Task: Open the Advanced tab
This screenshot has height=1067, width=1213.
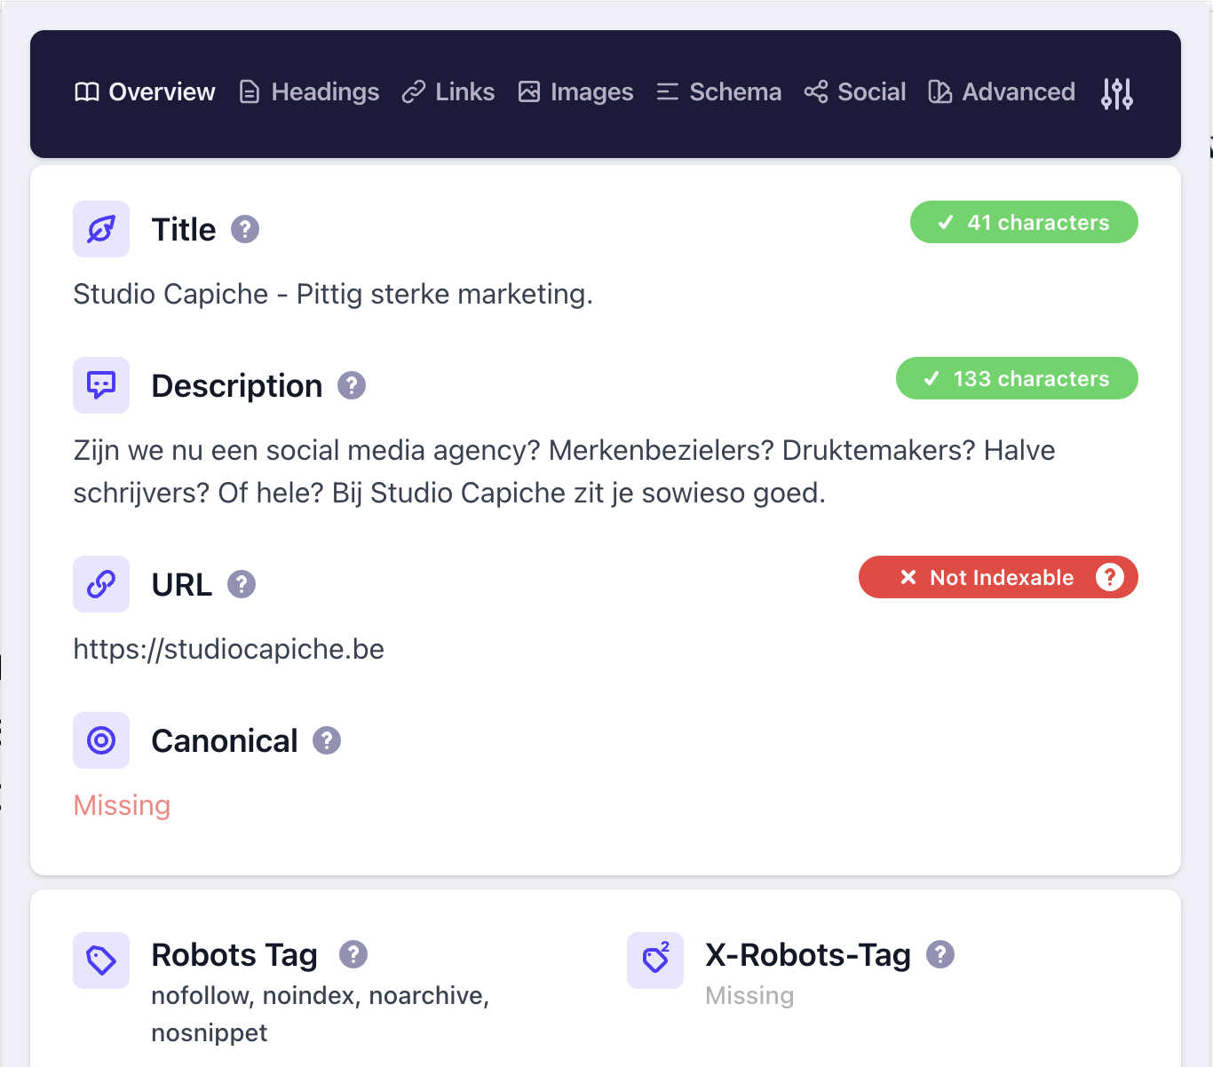Action: coord(1002,92)
